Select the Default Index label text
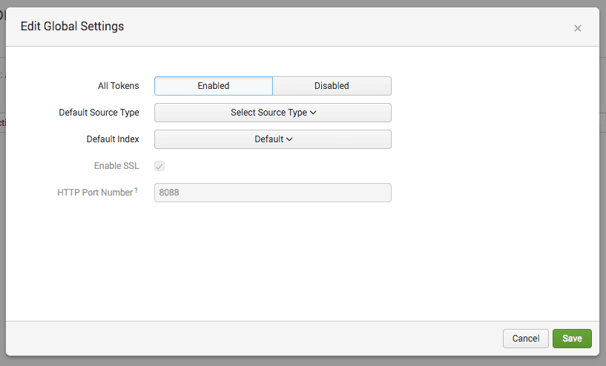Viewport: 606px width, 366px height. tap(113, 139)
